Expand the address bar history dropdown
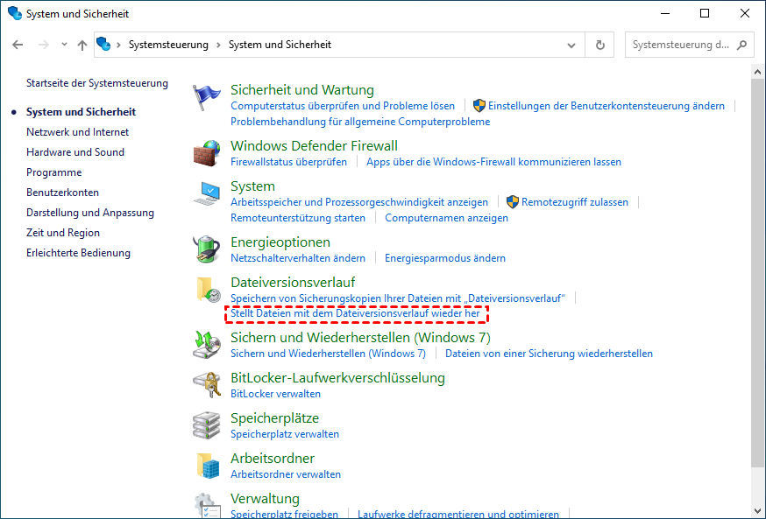This screenshot has width=766, height=519. point(571,46)
